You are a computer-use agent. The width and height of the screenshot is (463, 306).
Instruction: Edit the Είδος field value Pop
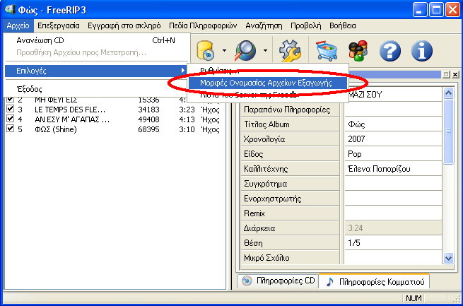[393, 154]
